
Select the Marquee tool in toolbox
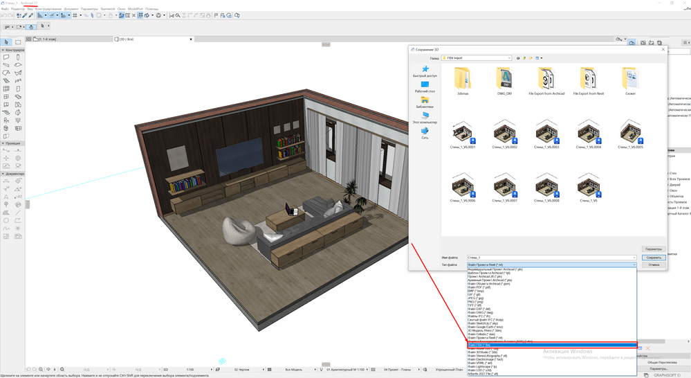pos(19,42)
